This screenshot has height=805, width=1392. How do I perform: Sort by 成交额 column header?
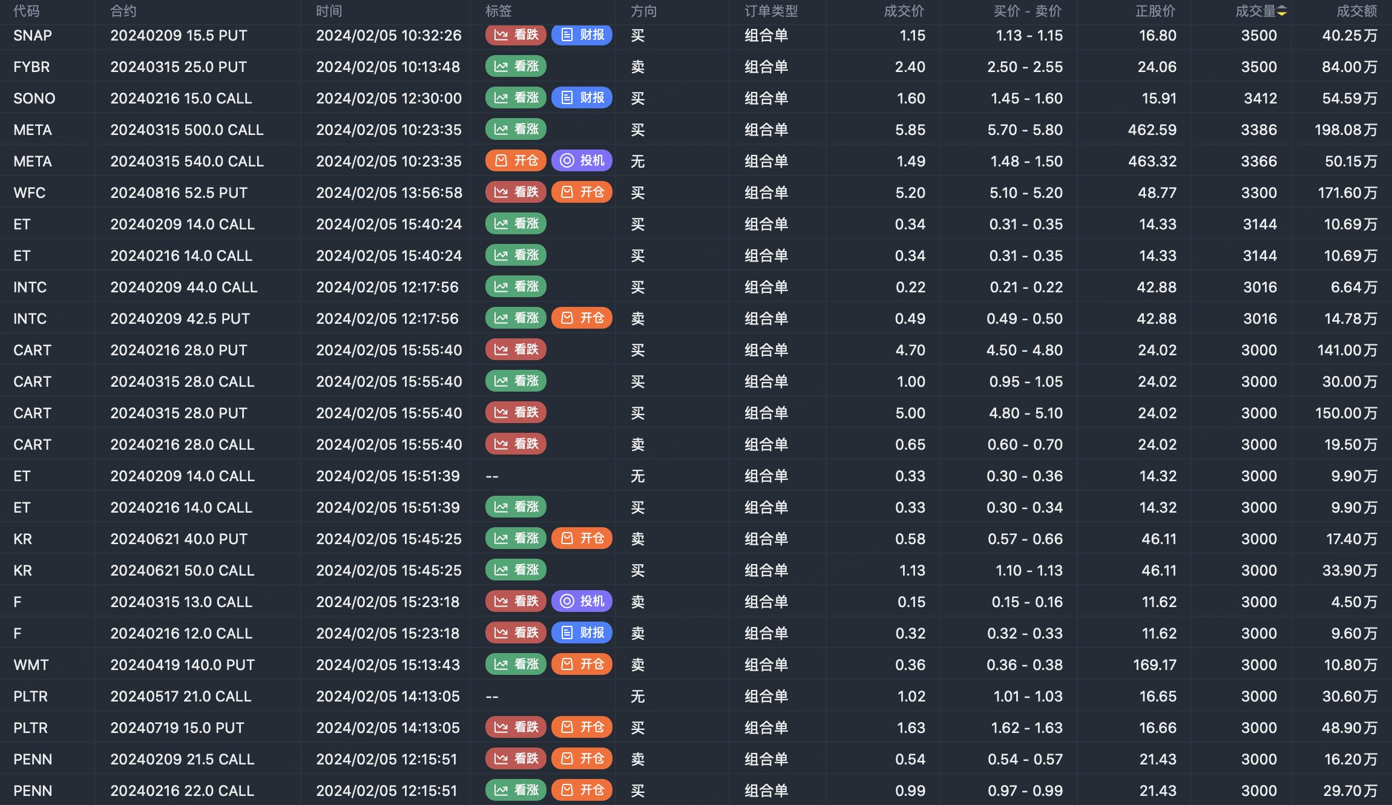click(x=1356, y=11)
